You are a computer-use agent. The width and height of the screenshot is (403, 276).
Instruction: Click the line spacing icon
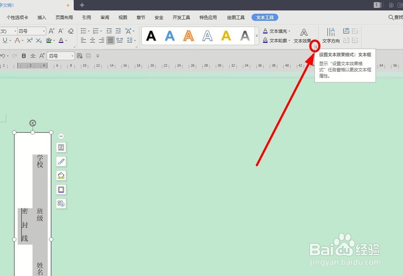click(130, 40)
